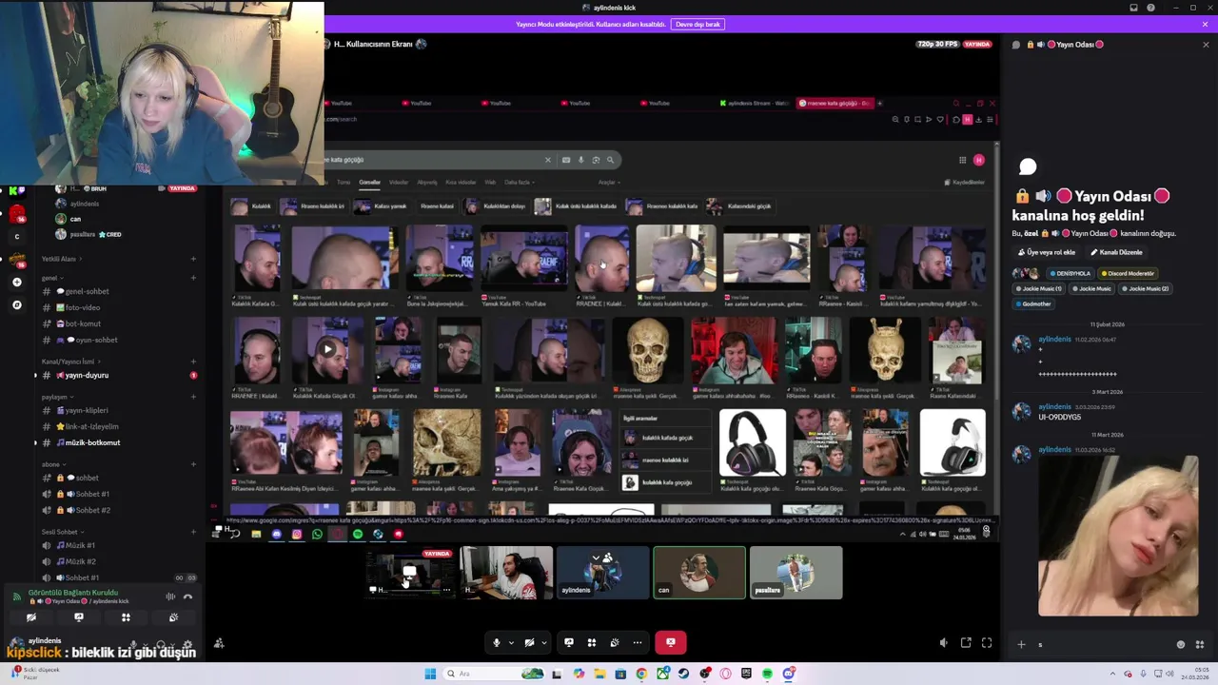This screenshot has height=685, width=1218.
Task: Open the yayın-klipleri channel
Action: [87, 410]
